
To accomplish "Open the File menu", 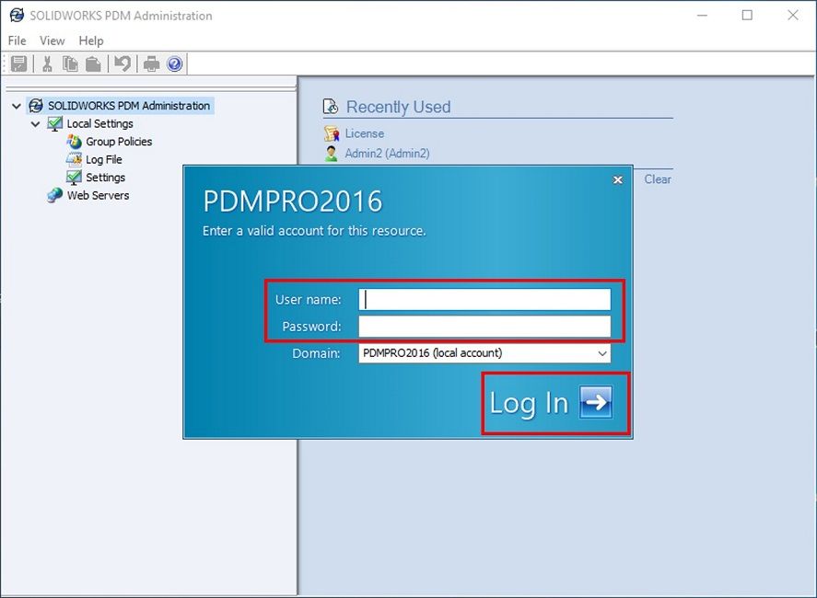I will point(17,40).
